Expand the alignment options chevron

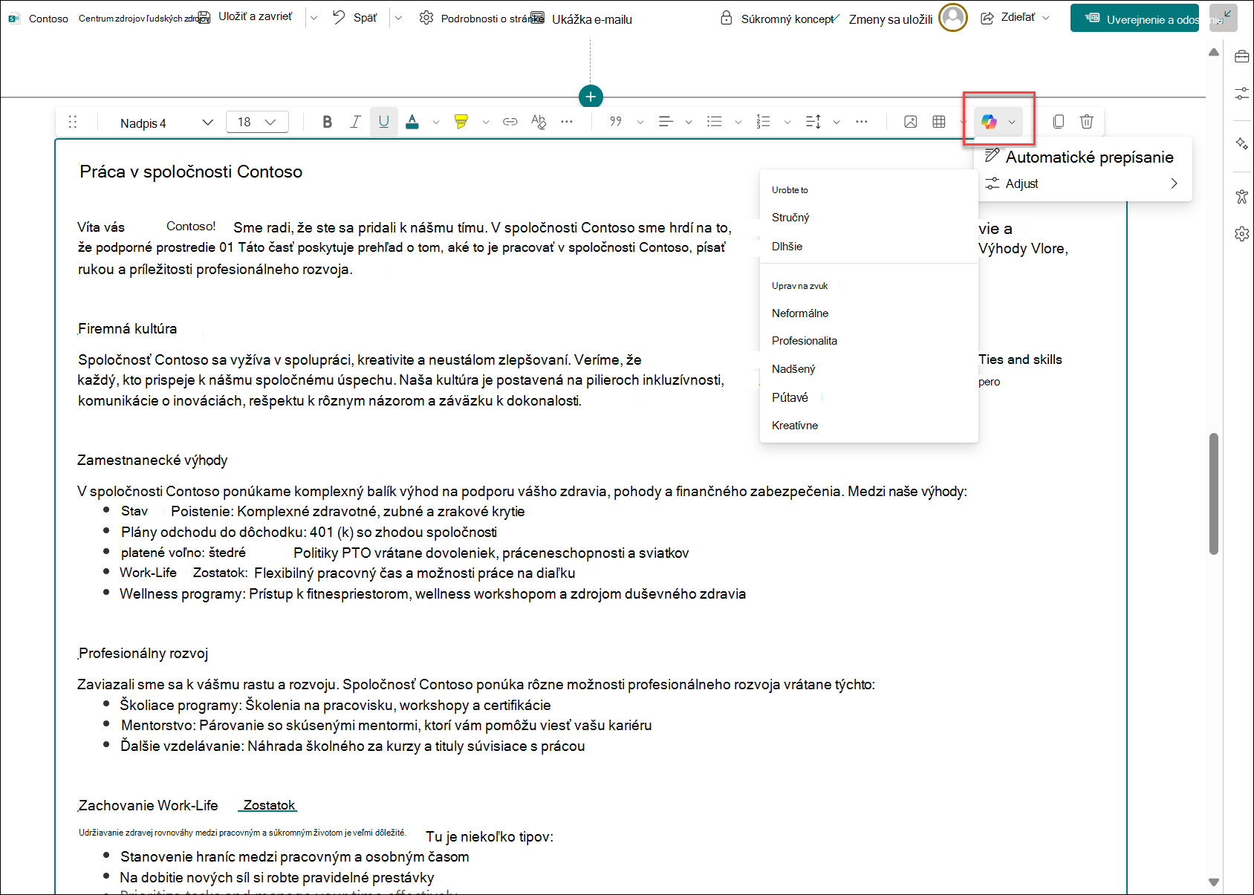click(x=689, y=123)
